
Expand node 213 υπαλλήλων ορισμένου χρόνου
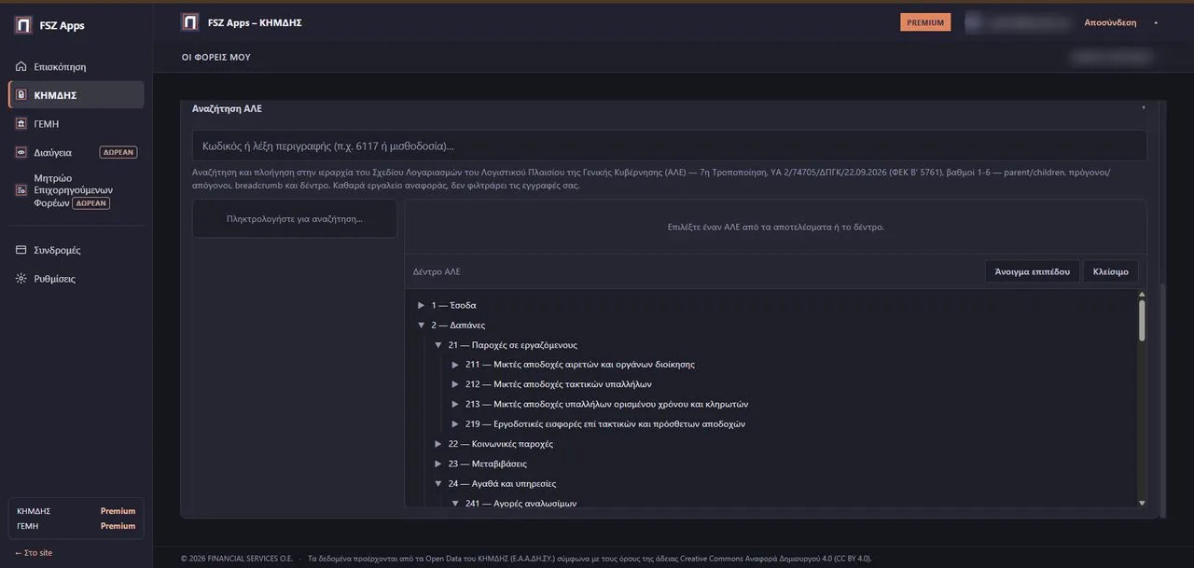coord(455,405)
